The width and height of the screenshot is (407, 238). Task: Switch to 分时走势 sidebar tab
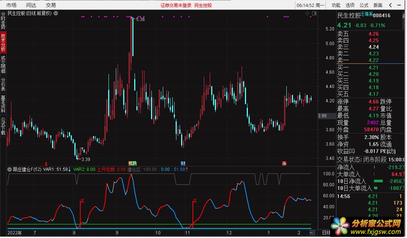click(x=3, y=21)
